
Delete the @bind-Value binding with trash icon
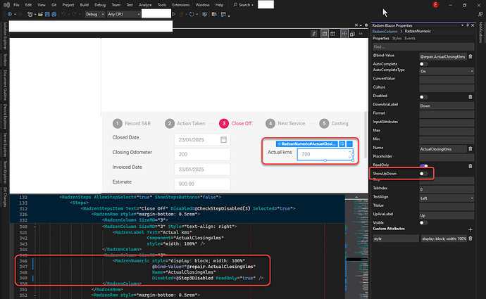(471, 56)
